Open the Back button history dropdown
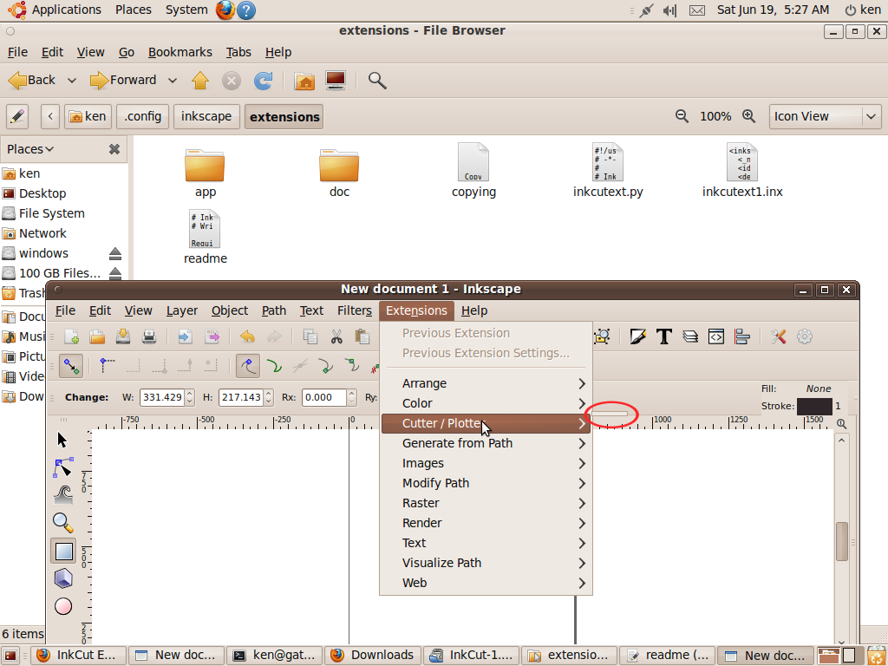 click(x=72, y=80)
